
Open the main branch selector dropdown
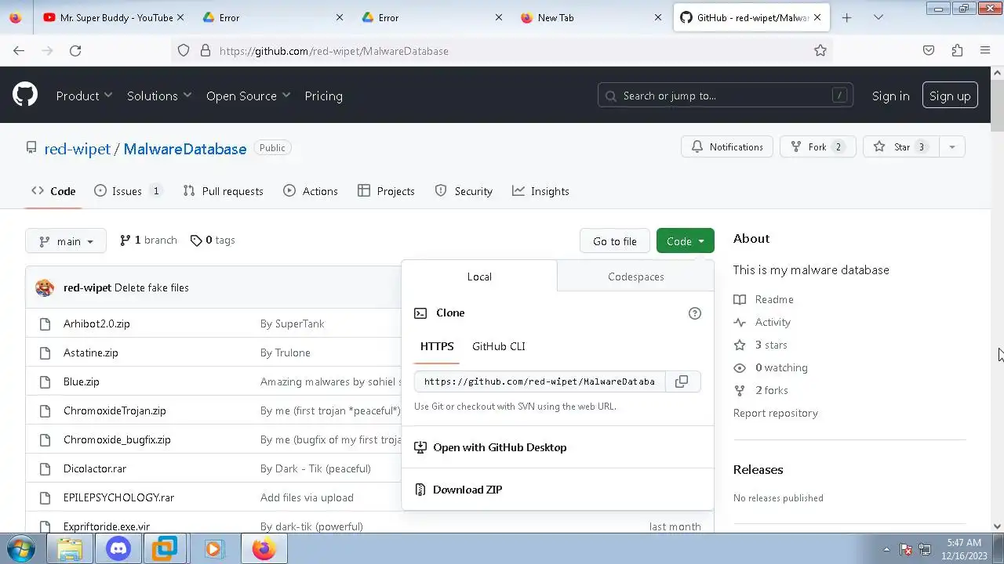click(x=66, y=241)
